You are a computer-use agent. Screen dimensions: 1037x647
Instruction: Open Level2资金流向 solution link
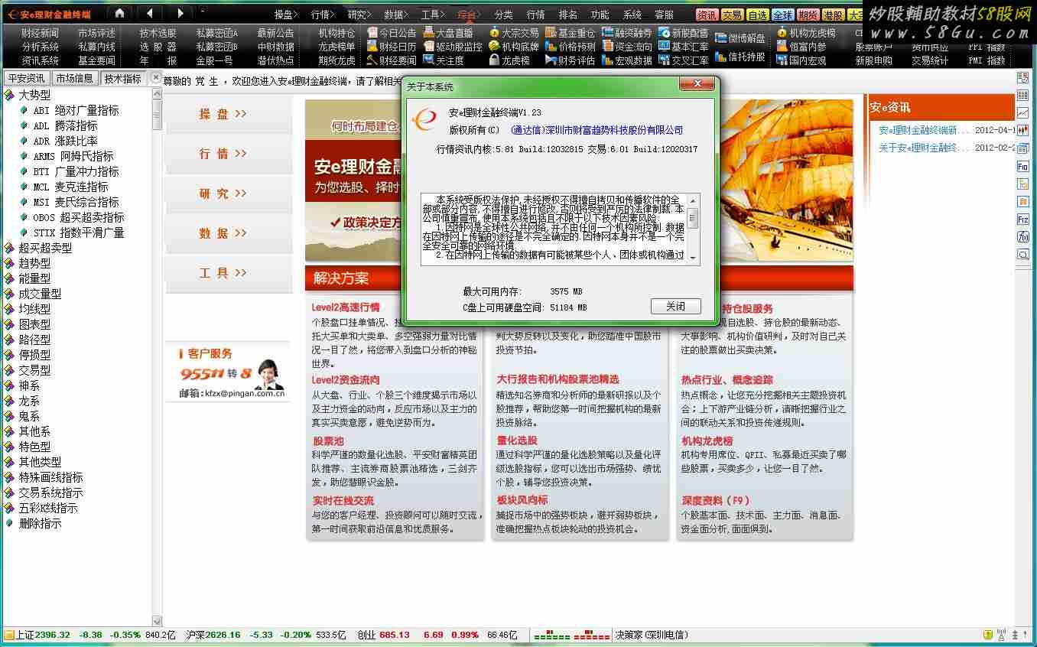pyautogui.click(x=346, y=379)
